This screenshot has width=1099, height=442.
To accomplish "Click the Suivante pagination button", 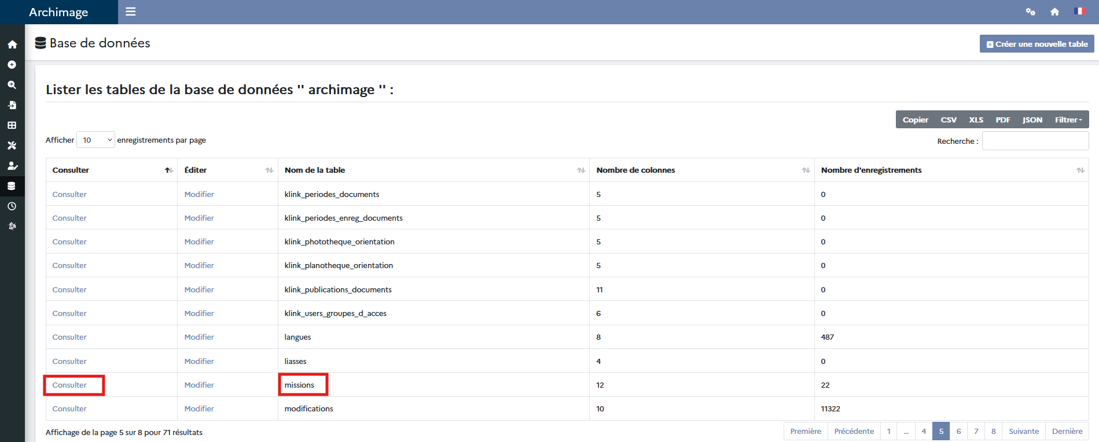I will (x=1023, y=431).
